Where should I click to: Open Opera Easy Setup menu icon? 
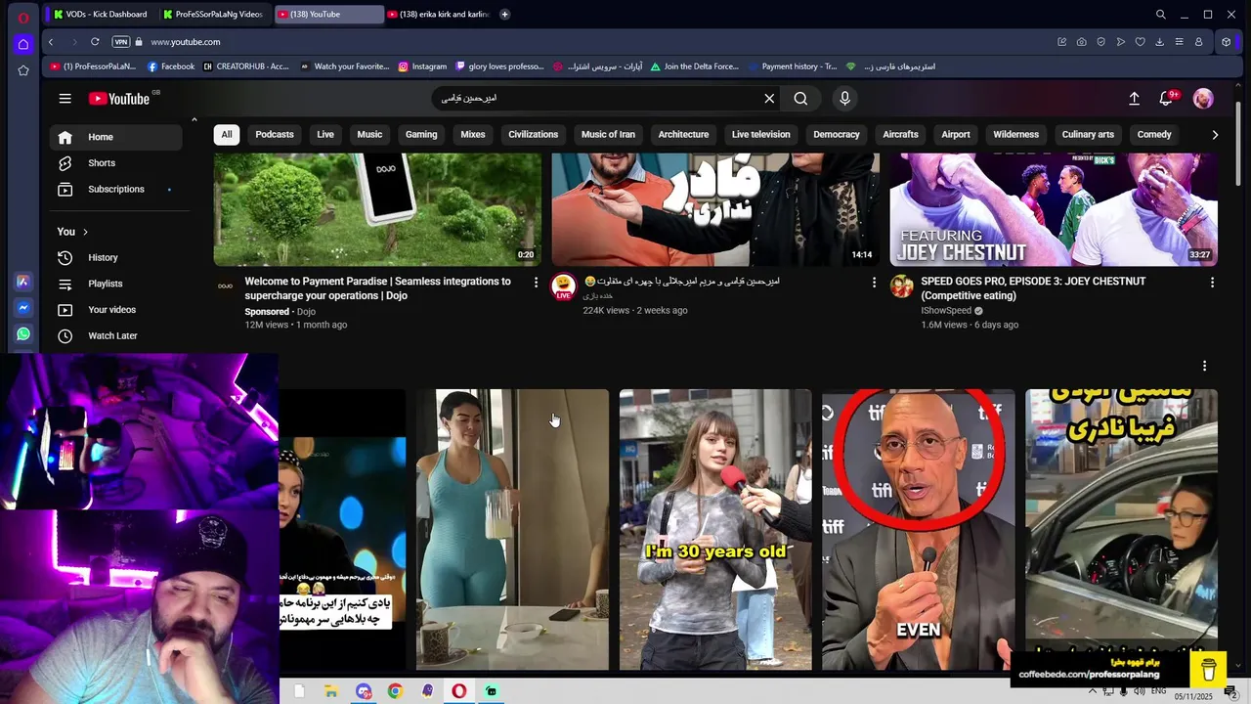[1179, 42]
